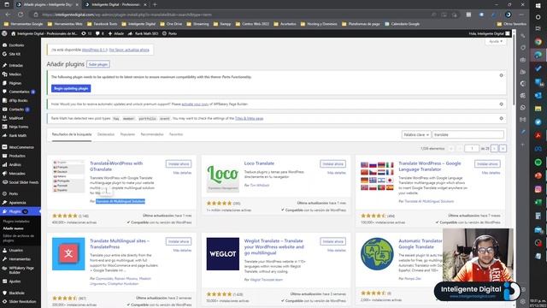The height and width of the screenshot is (308, 547).
Task: Click Begin updating plugin button
Action: (71, 88)
